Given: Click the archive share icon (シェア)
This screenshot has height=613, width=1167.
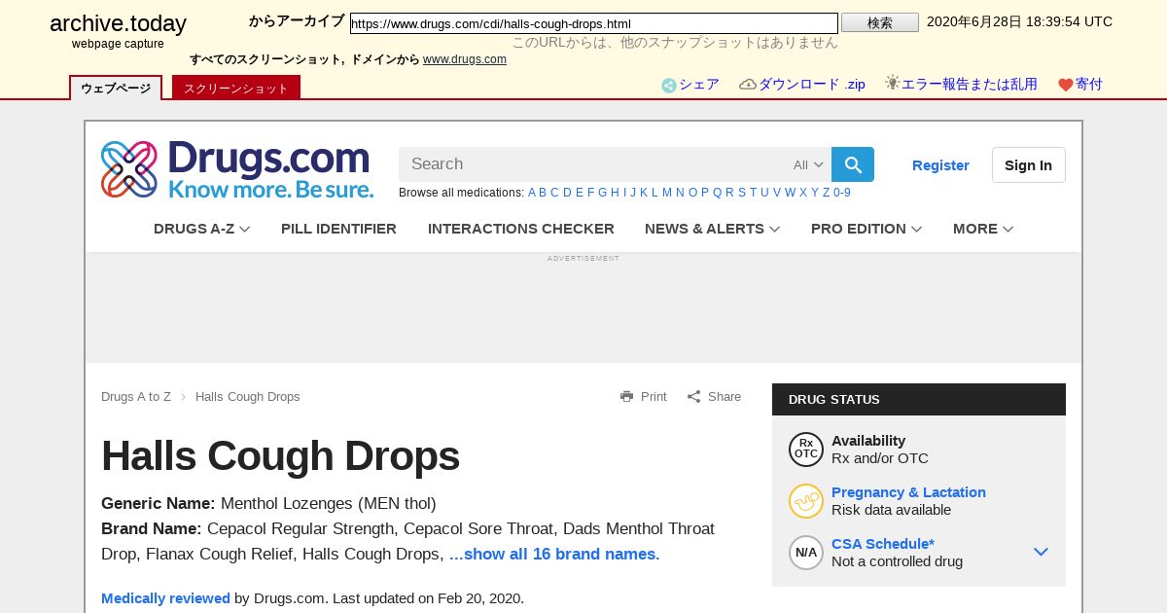Looking at the screenshot, I should pyautogui.click(x=669, y=86).
